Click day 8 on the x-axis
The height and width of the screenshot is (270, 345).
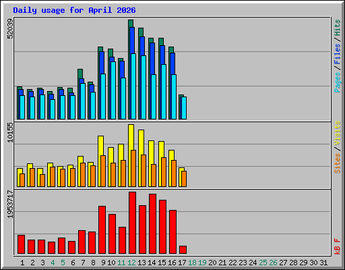(x=93, y=263)
